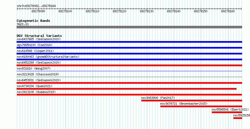Click the red bar under nsv4734334
The image size is (250, 129).
point(127,89)
